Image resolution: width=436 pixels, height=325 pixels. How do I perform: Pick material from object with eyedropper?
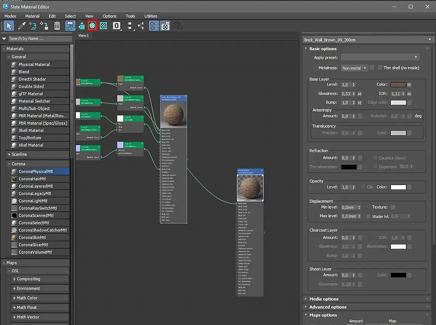[x=22, y=25]
